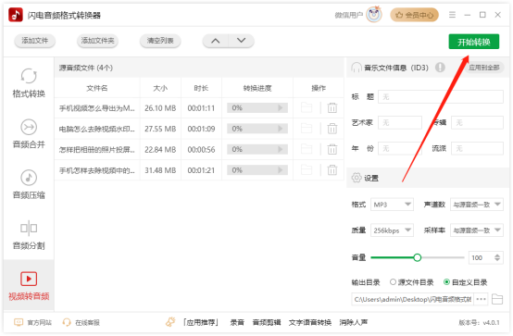Viewport: 513px width, 336px height.
Task: Delete the 26.10 MB file row
Action: click(332, 107)
